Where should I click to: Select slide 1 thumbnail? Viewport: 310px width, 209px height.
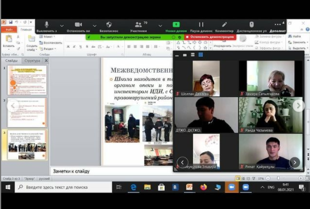27,80
